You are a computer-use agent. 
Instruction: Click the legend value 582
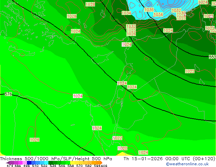(x=88, y=166)
